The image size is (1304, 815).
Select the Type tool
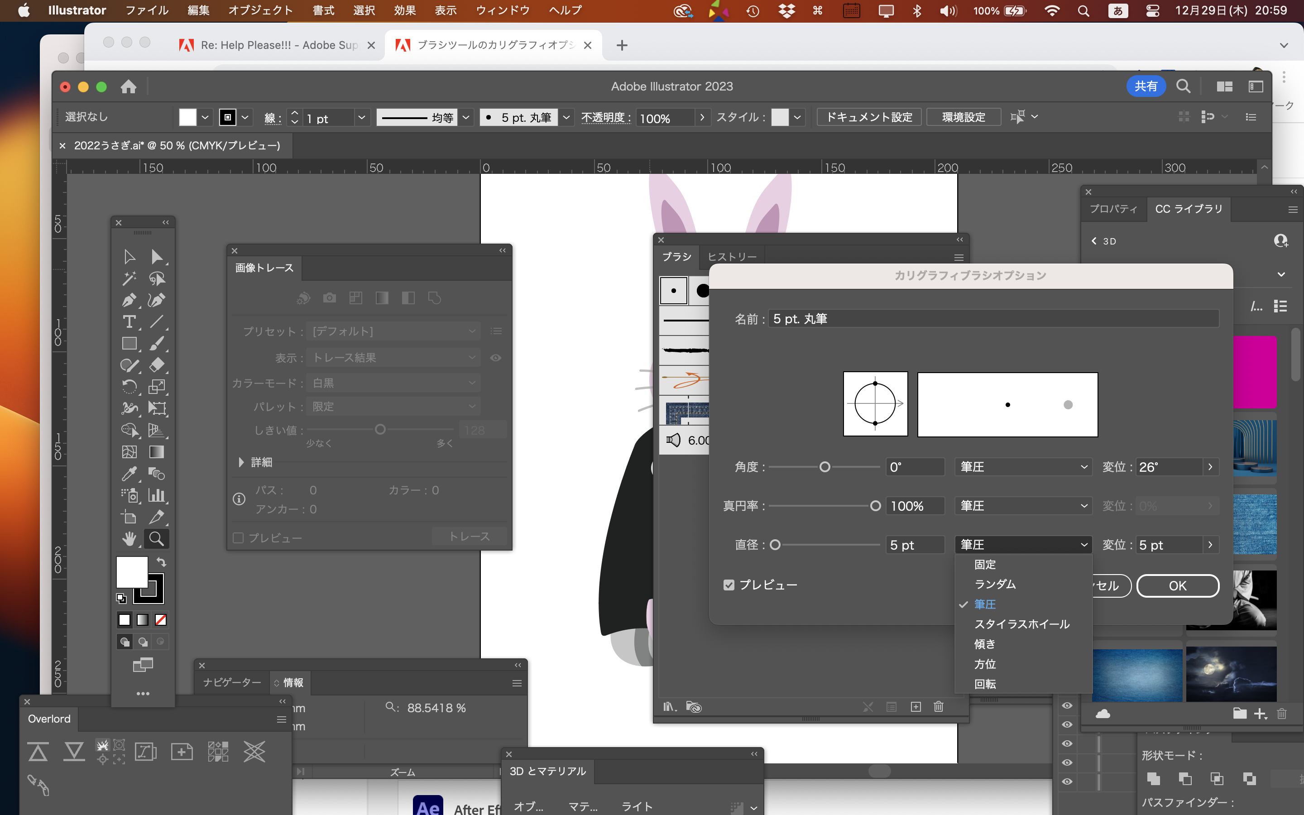(x=129, y=322)
